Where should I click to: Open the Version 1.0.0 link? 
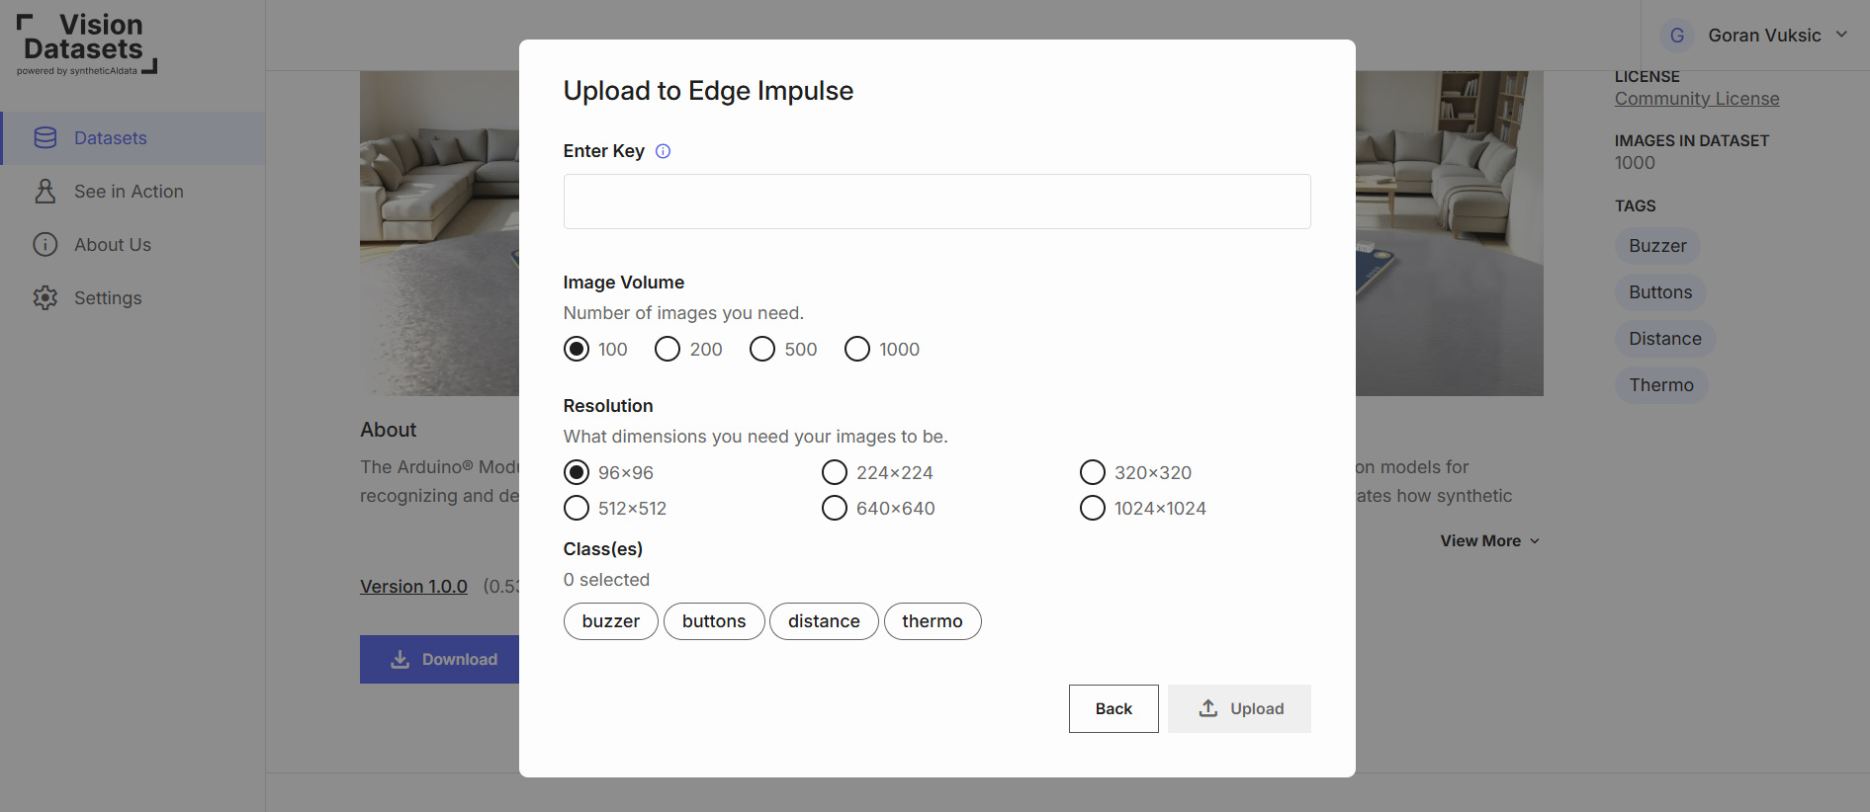[x=413, y=587]
